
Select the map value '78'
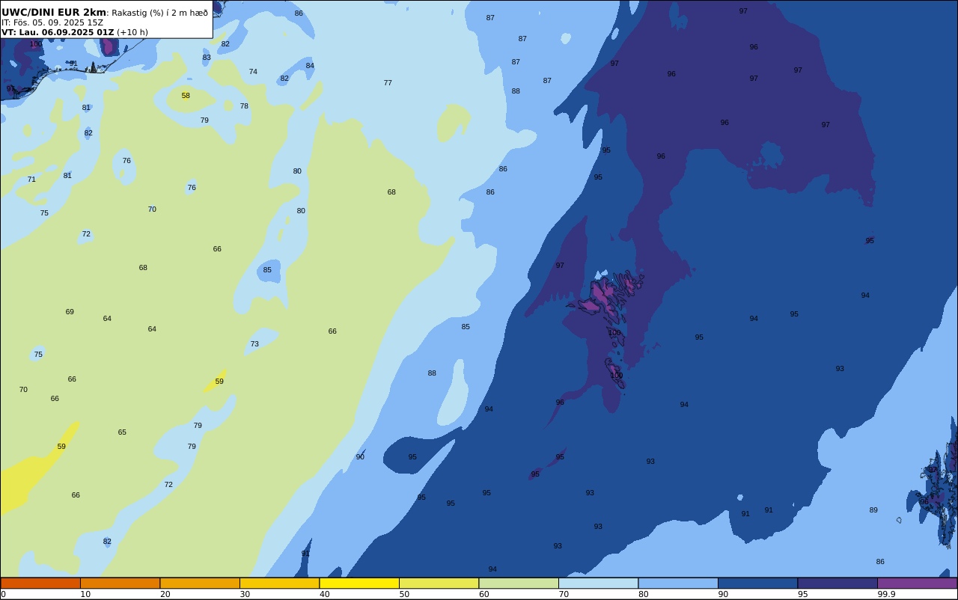[244, 106]
